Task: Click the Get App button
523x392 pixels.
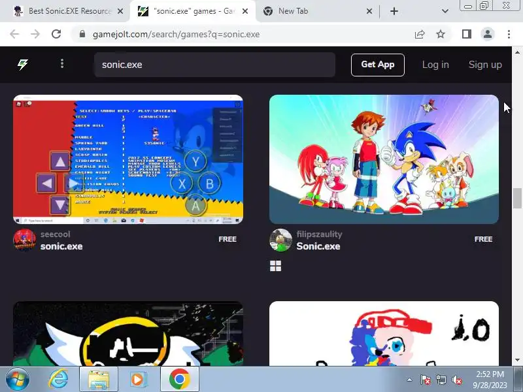Action: pos(378,65)
